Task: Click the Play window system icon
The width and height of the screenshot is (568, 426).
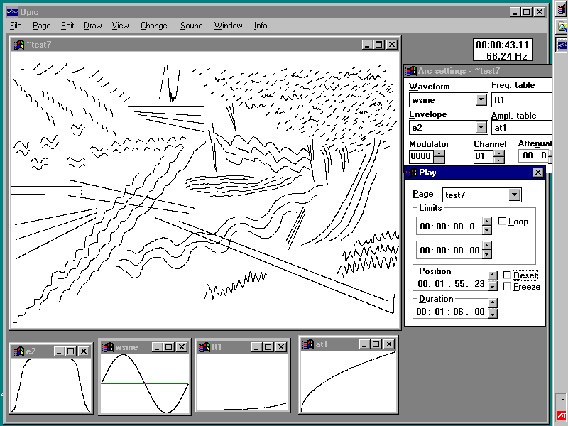Action: pyautogui.click(x=411, y=173)
